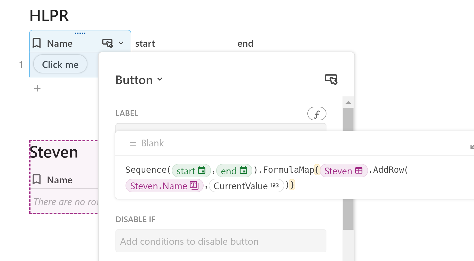
Task: Toggle the formula f button for LABEL
Action: coord(317,114)
